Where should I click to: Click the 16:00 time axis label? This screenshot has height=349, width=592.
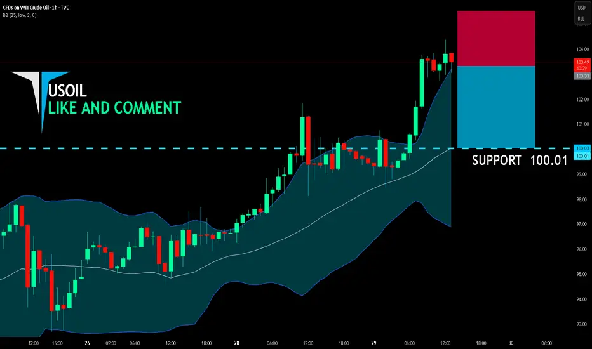[57, 343]
